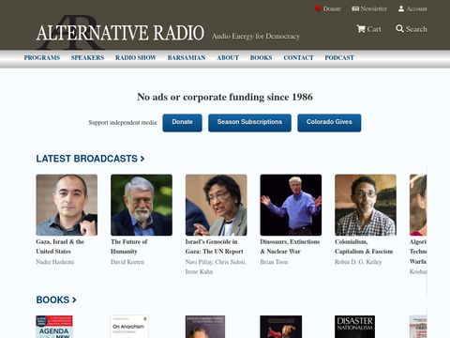Screen dimensions: 450x338
Task: Open the Nader Hashemi photo thumbnail
Action: tap(67, 205)
